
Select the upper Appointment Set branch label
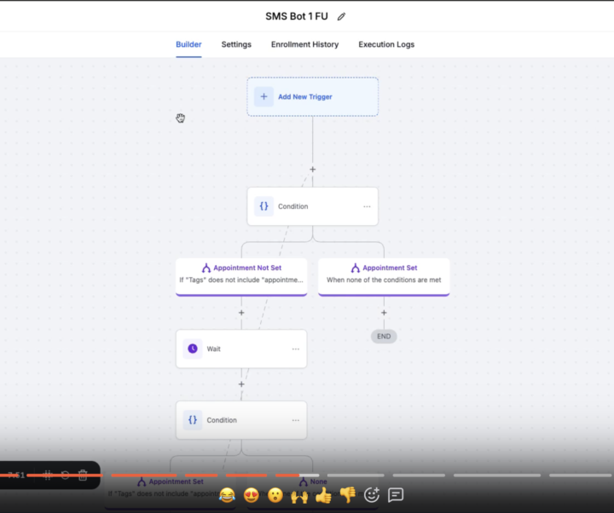[390, 268]
